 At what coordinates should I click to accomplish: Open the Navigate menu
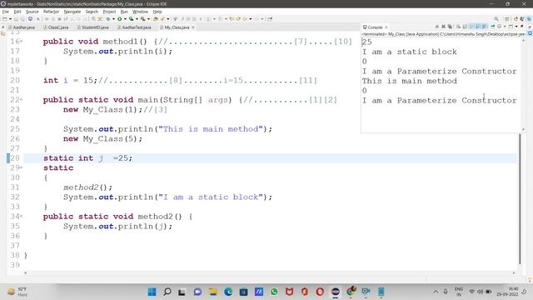72,12
